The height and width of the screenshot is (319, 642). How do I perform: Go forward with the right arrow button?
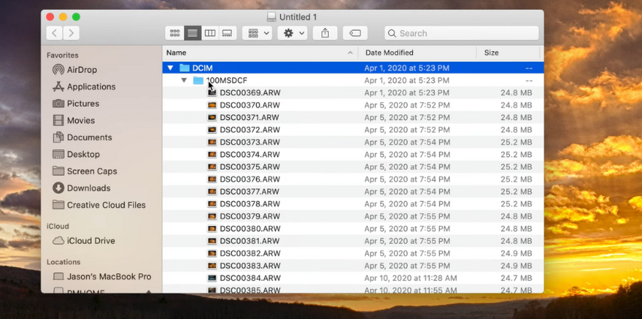(71, 33)
